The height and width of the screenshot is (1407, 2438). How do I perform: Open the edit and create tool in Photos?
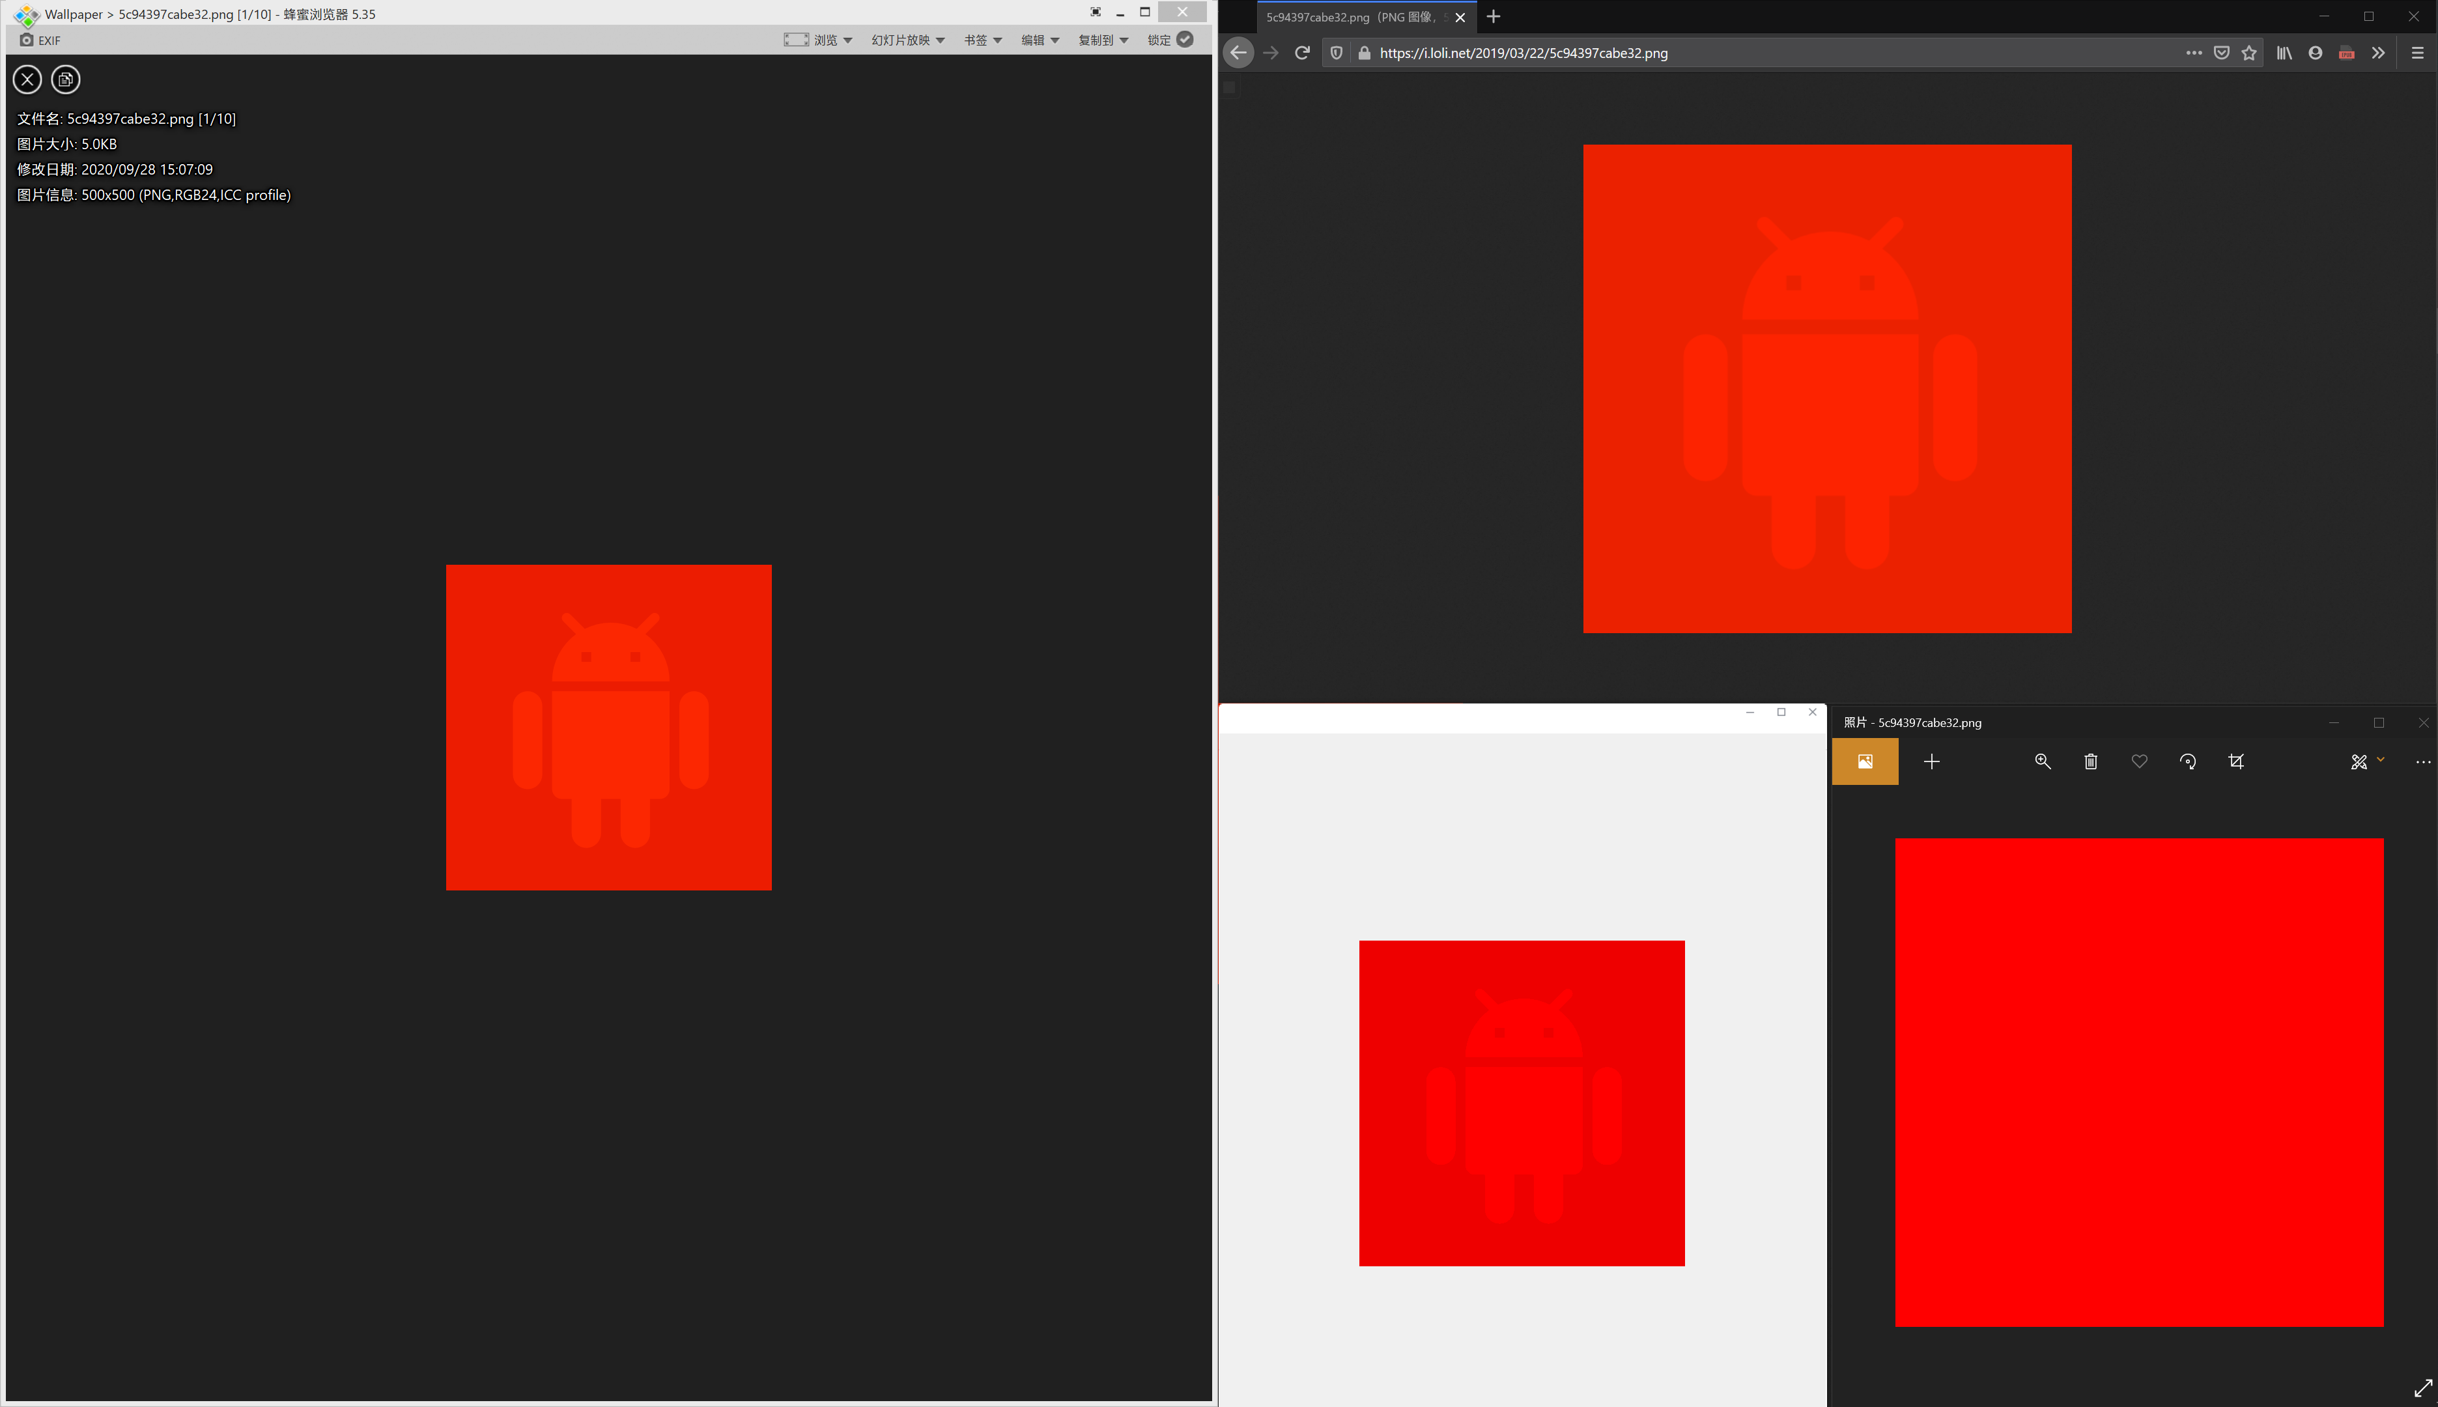tap(2359, 761)
